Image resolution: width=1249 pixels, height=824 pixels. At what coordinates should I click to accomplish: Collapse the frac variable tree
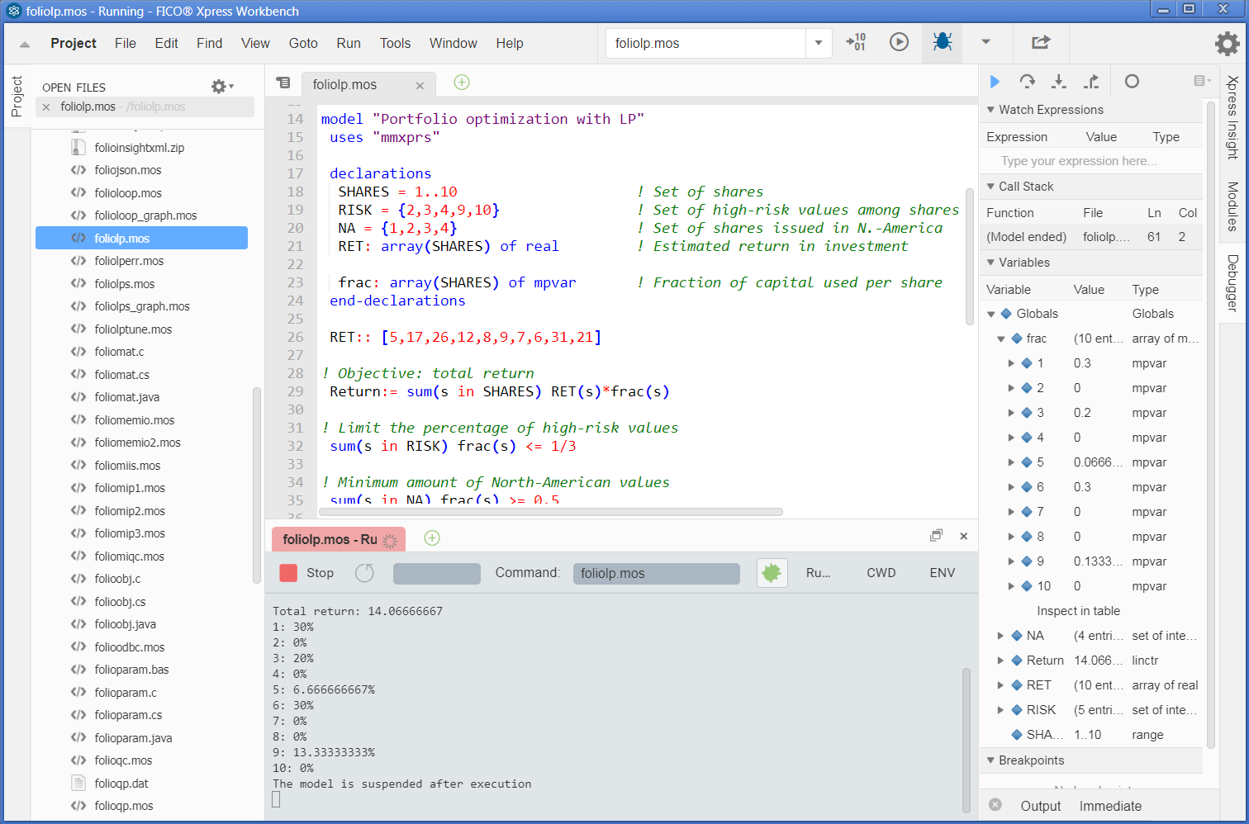coord(1000,338)
